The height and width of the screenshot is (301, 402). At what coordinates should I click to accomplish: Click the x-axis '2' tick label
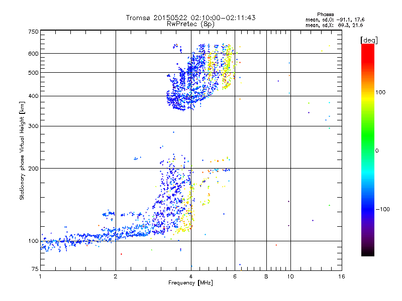pyautogui.click(x=116, y=276)
